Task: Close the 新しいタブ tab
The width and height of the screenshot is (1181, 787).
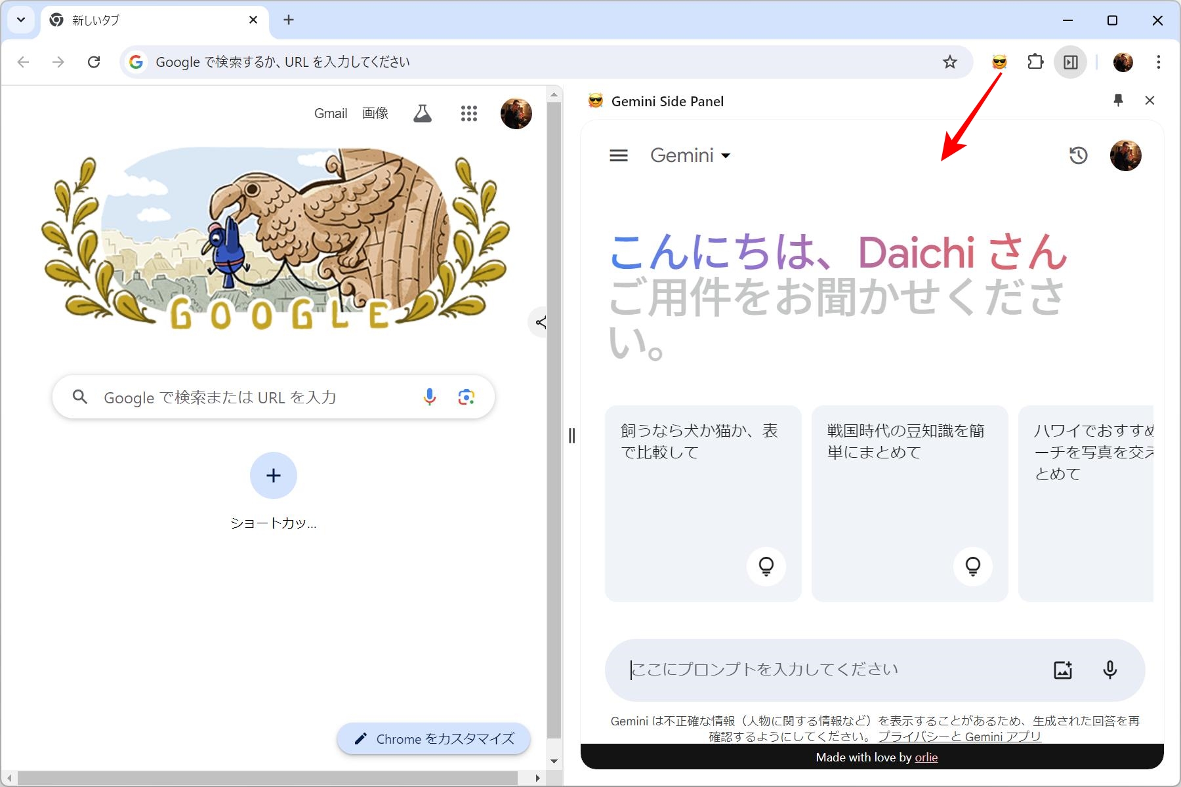Action: [x=253, y=20]
